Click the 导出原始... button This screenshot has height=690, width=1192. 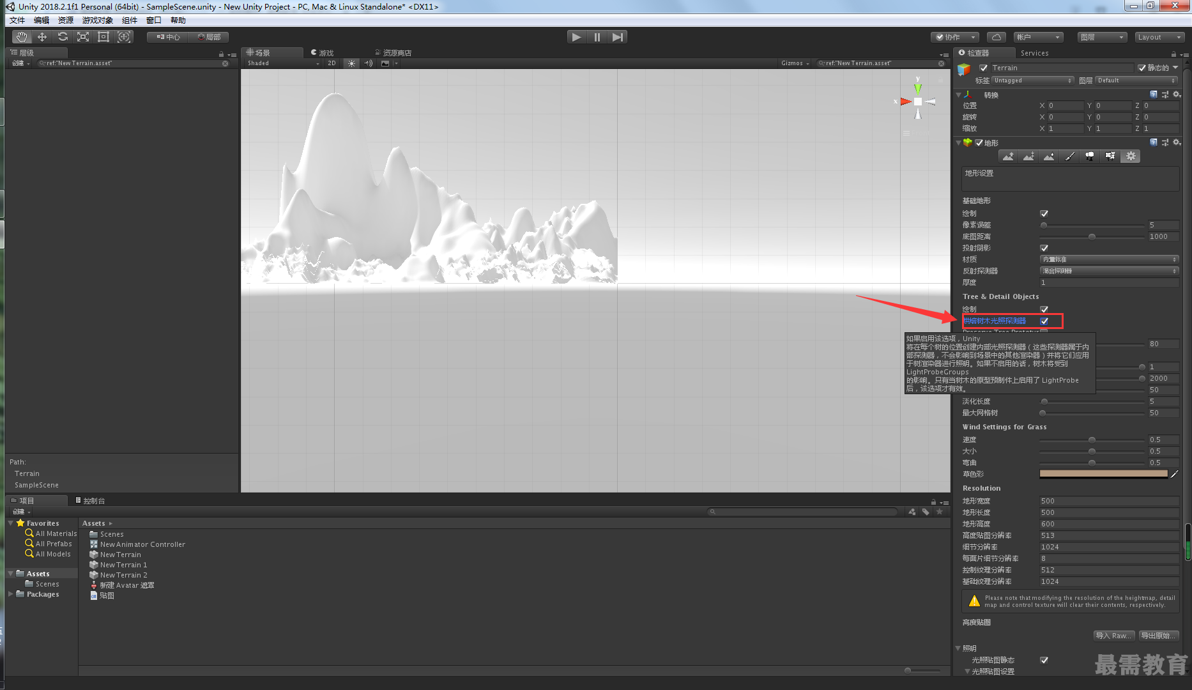click(1159, 636)
